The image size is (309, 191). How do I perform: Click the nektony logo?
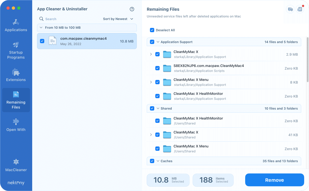16,183
